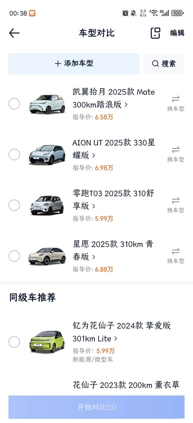Tap the back arrow icon
The height and width of the screenshot is (423, 193).
(x=14, y=33)
